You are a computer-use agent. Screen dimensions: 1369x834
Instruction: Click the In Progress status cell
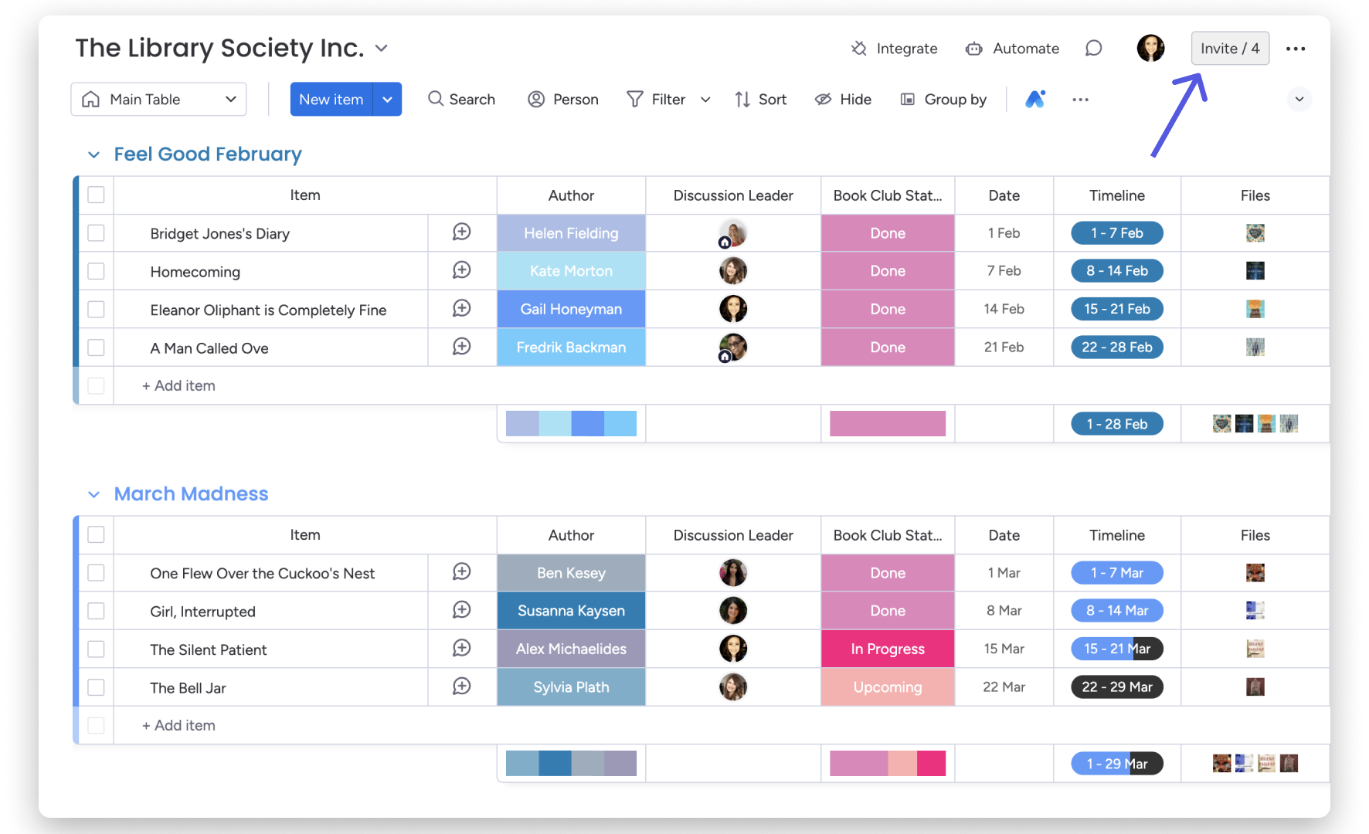(887, 649)
